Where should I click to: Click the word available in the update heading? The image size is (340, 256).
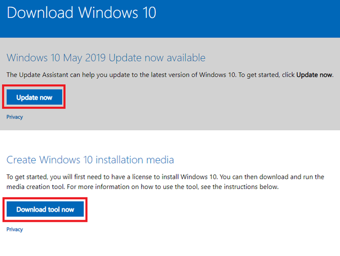click(x=186, y=58)
